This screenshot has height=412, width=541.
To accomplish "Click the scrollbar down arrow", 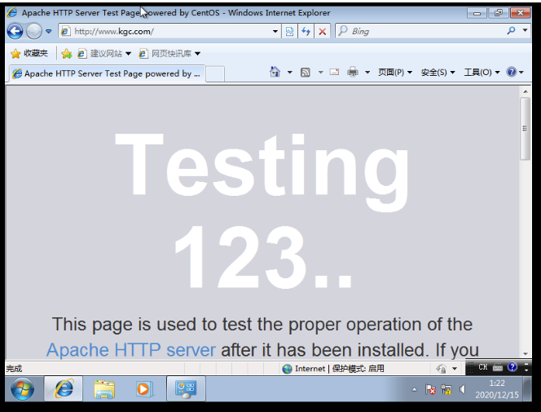I will (x=526, y=353).
